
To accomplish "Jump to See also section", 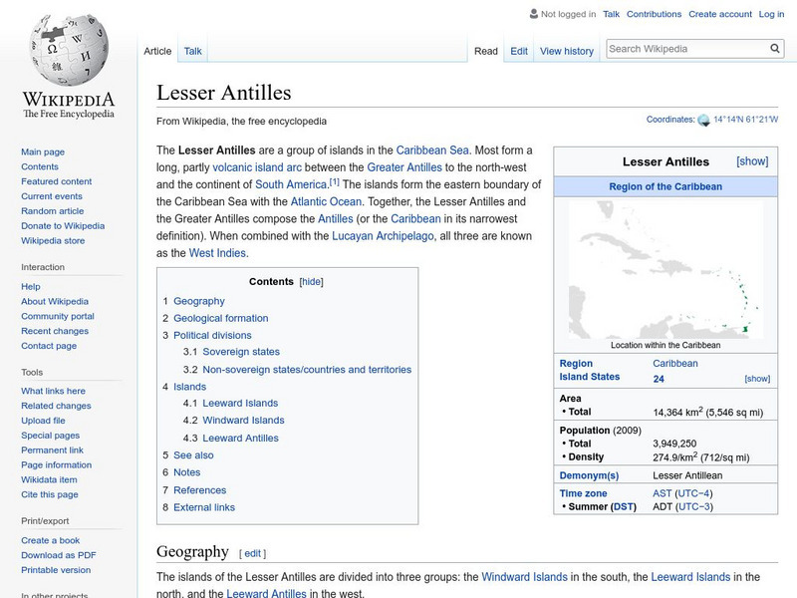I will [x=193, y=455].
